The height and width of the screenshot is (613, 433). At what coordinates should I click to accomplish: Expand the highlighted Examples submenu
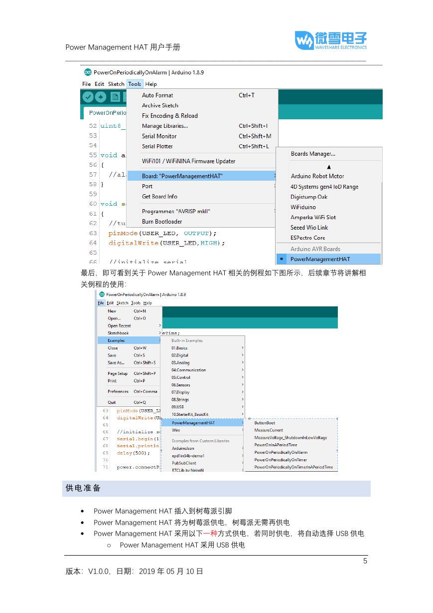click(129, 340)
